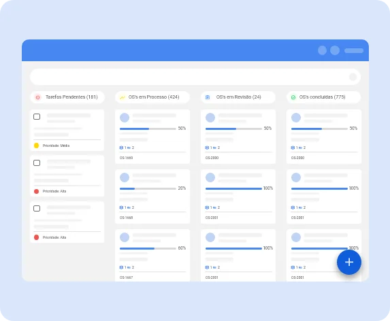The width and height of the screenshot is (390, 321).
Task: Click the yellow Prioridade Média priority dot
Action: 36,146
